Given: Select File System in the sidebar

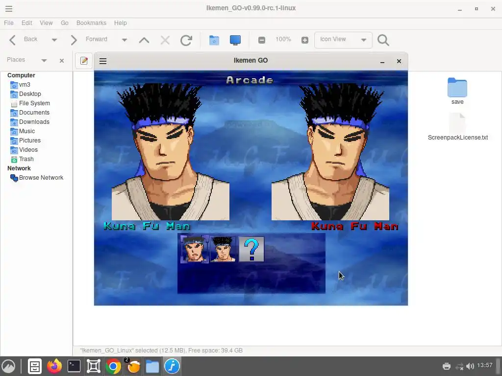Looking at the screenshot, I should click(34, 103).
